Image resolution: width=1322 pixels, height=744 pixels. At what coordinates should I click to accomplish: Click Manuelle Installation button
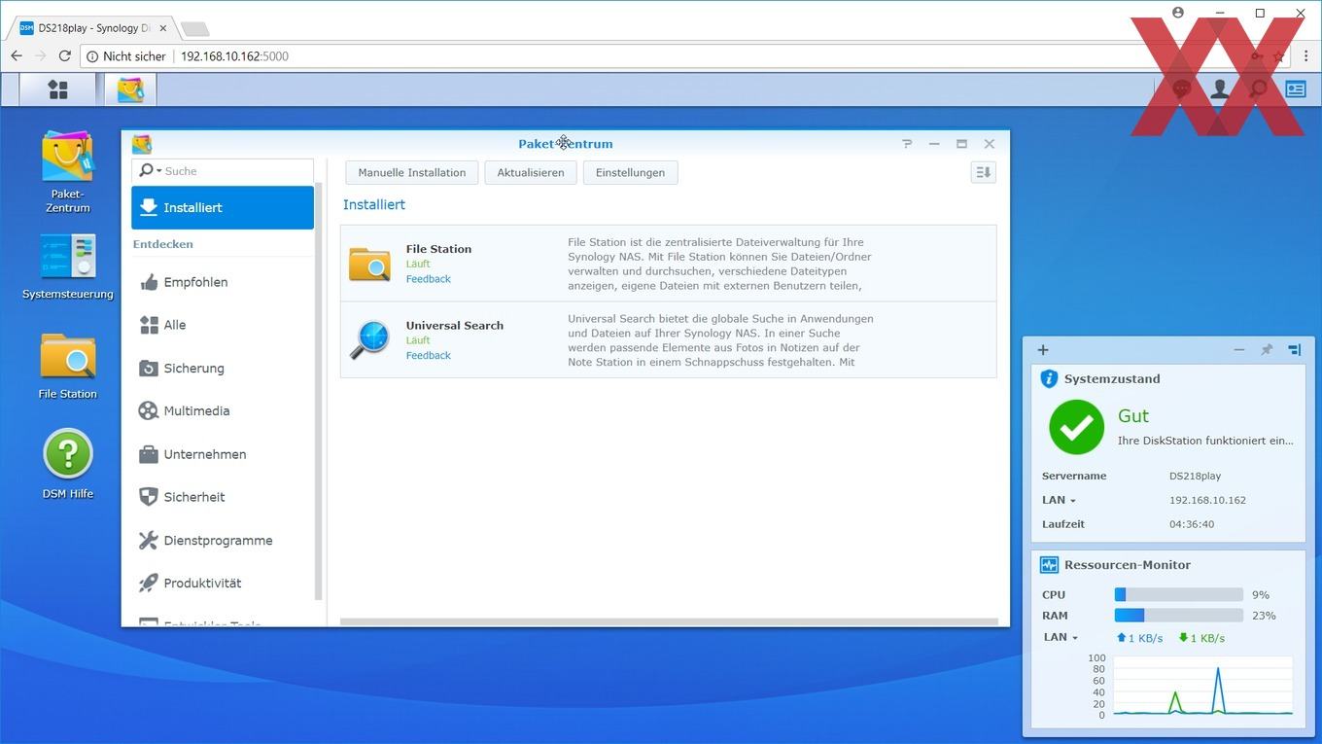412,172
